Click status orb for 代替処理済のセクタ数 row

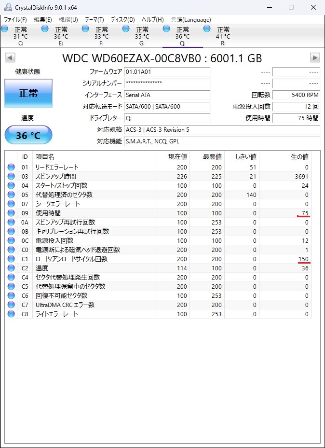pyautogui.click(x=11, y=195)
